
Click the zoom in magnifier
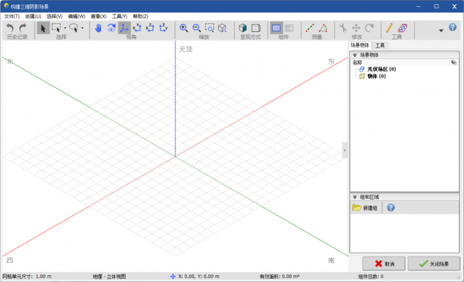pos(184,28)
